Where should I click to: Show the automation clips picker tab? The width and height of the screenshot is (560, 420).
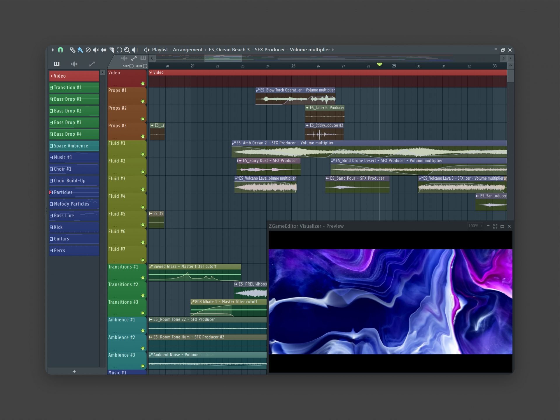92,64
